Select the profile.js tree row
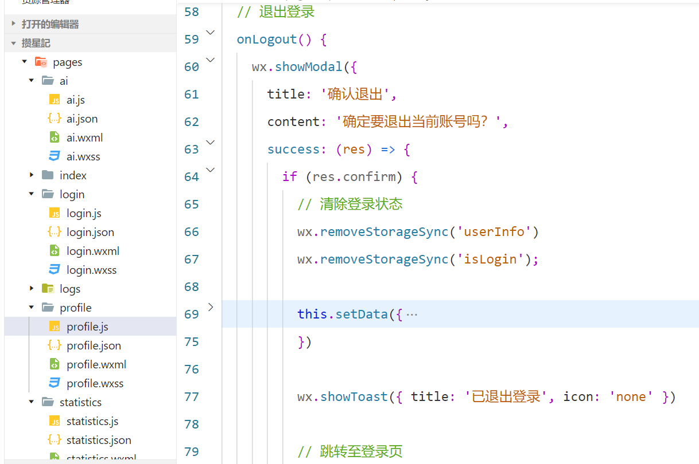Image resolution: width=699 pixels, height=464 pixels. pos(90,327)
